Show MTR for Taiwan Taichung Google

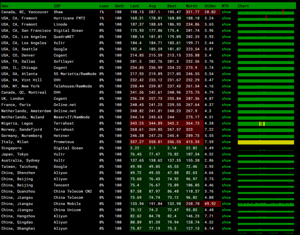[x=226, y=167]
